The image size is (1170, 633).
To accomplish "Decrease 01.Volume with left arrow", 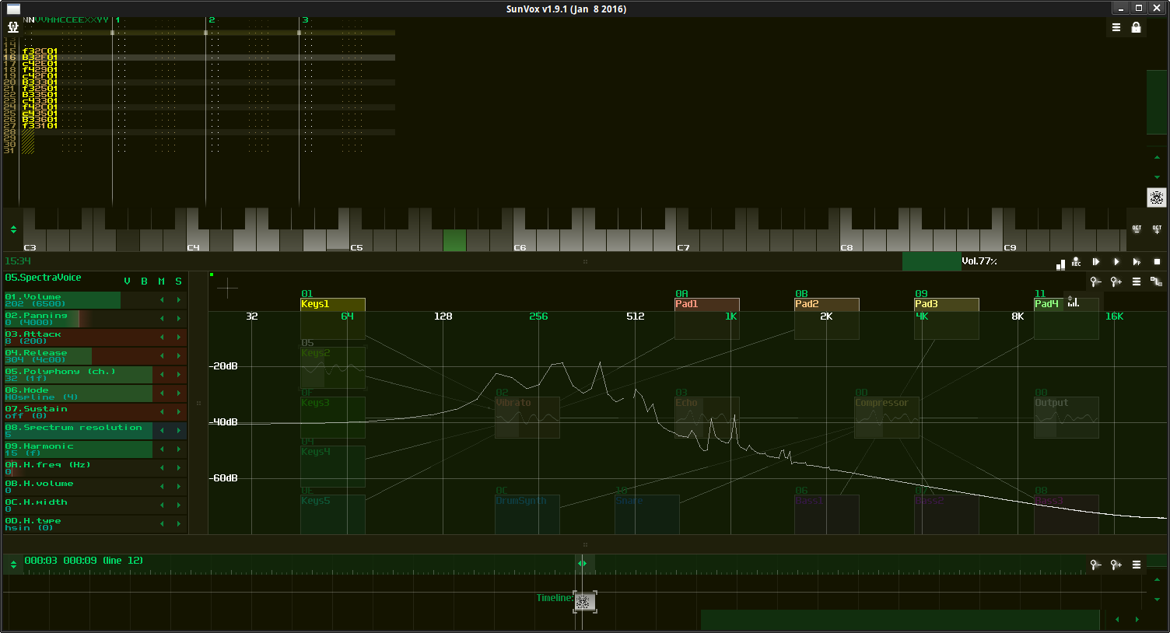I will [x=162, y=299].
